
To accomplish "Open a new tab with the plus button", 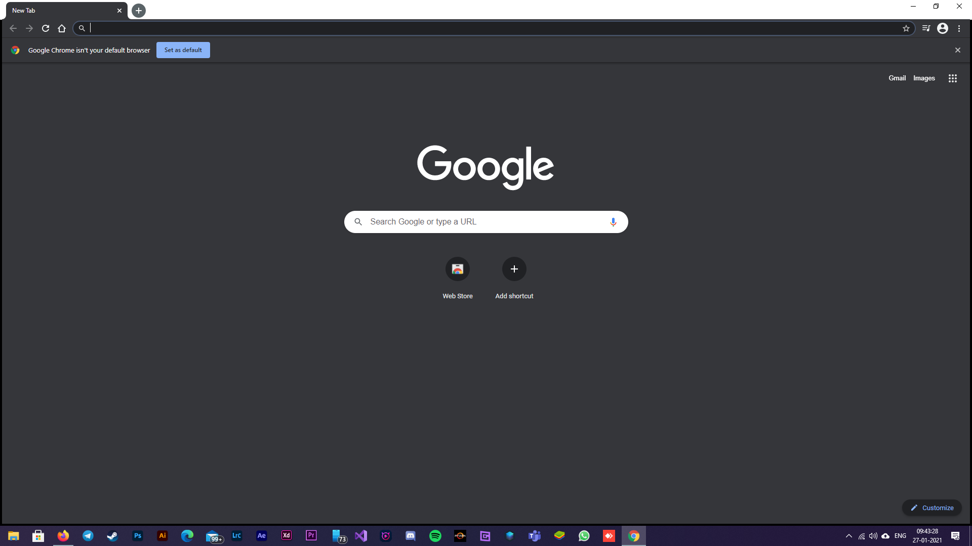I will point(139,11).
